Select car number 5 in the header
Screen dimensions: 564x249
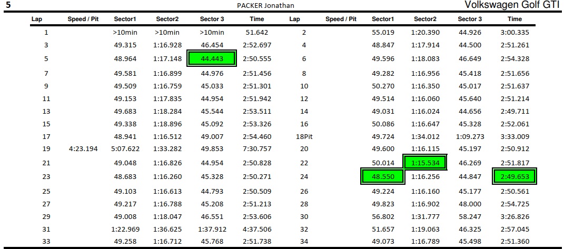(x=8, y=5)
